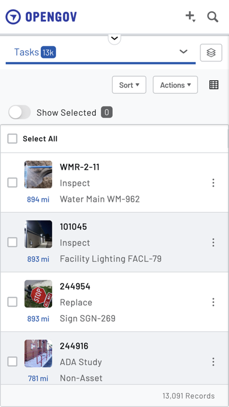The image size is (229, 407).
Task: Open three-dot menu for task 244954
Action: (213, 302)
